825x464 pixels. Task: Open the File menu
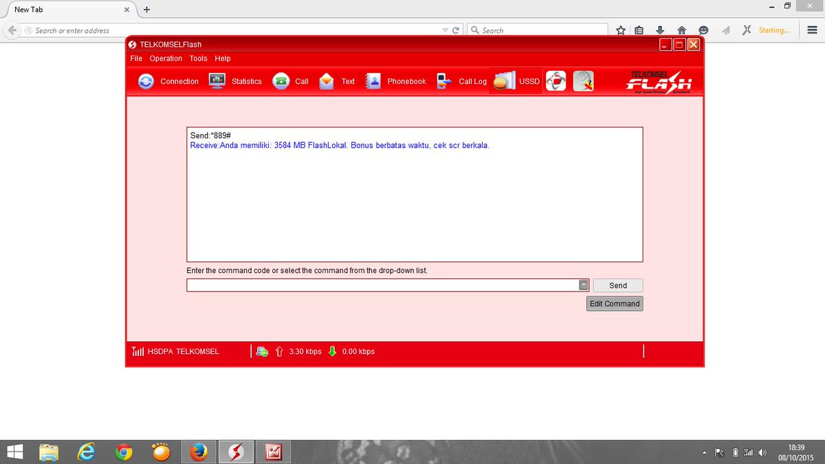pyautogui.click(x=136, y=58)
